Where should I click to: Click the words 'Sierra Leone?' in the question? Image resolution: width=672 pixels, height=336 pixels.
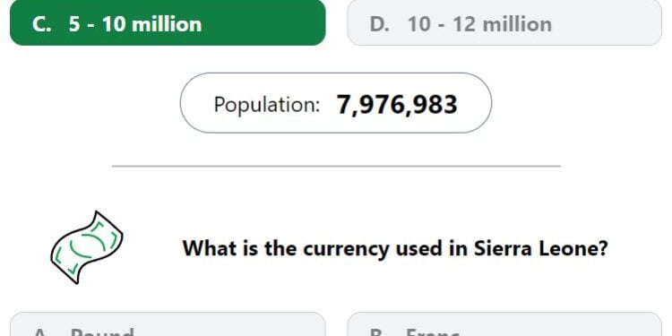(x=541, y=247)
